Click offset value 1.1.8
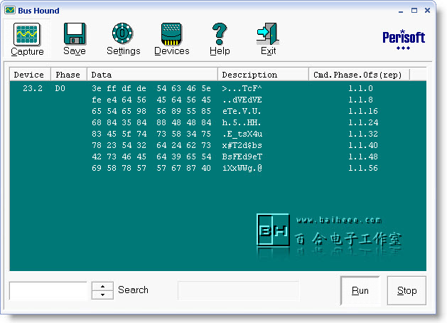The image size is (447, 323). pyautogui.click(x=360, y=100)
